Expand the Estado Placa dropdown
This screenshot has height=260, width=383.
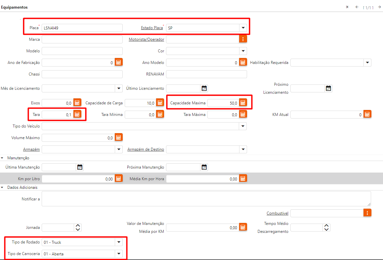click(x=243, y=27)
